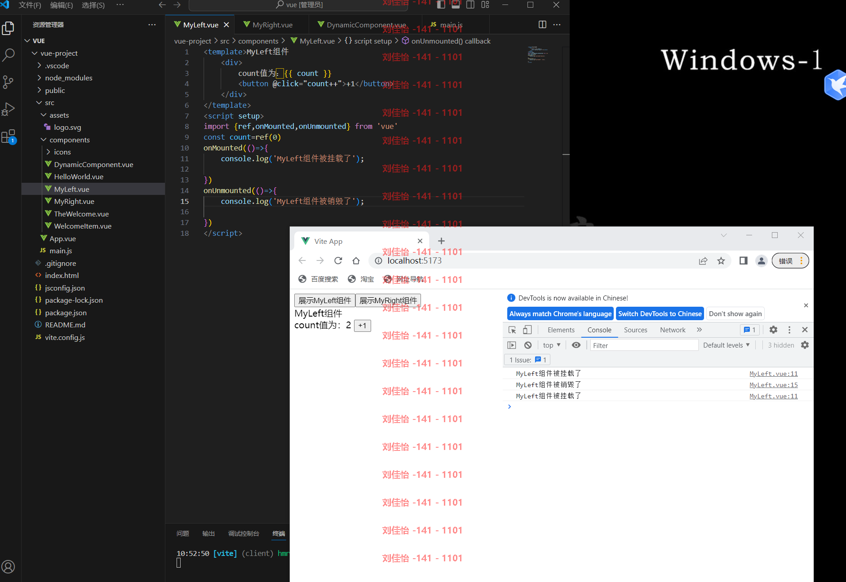
Task: Open a new Chrome tab
Action: [441, 241]
